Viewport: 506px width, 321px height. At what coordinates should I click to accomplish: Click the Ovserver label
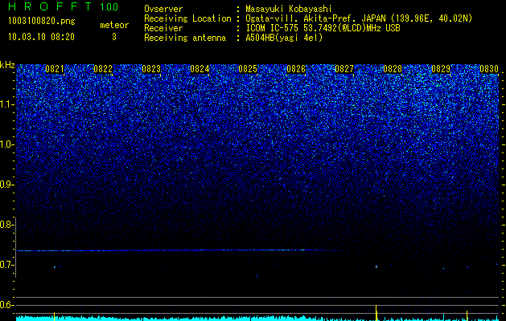pos(163,9)
